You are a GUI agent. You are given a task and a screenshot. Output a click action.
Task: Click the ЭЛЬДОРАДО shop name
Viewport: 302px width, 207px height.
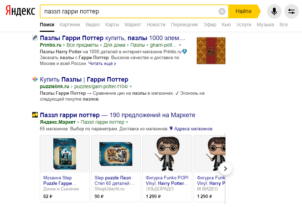tap(160, 189)
